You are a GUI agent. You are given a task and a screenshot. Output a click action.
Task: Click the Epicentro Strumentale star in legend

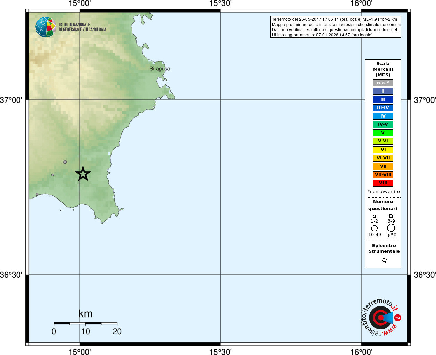coord(384,260)
